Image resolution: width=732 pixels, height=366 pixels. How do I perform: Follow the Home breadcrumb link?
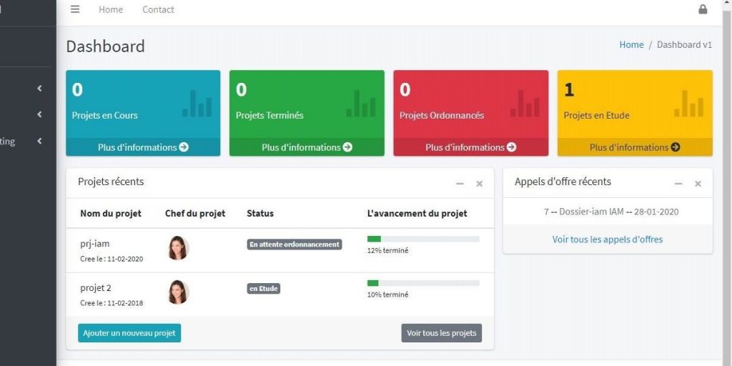tap(631, 45)
